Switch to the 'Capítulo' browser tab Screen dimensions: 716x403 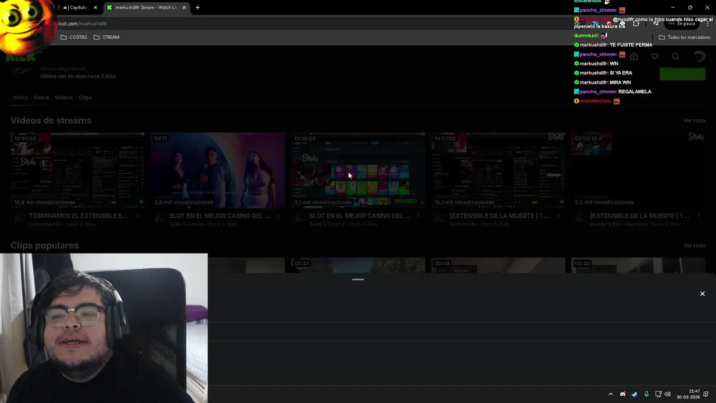[x=76, y=7]
